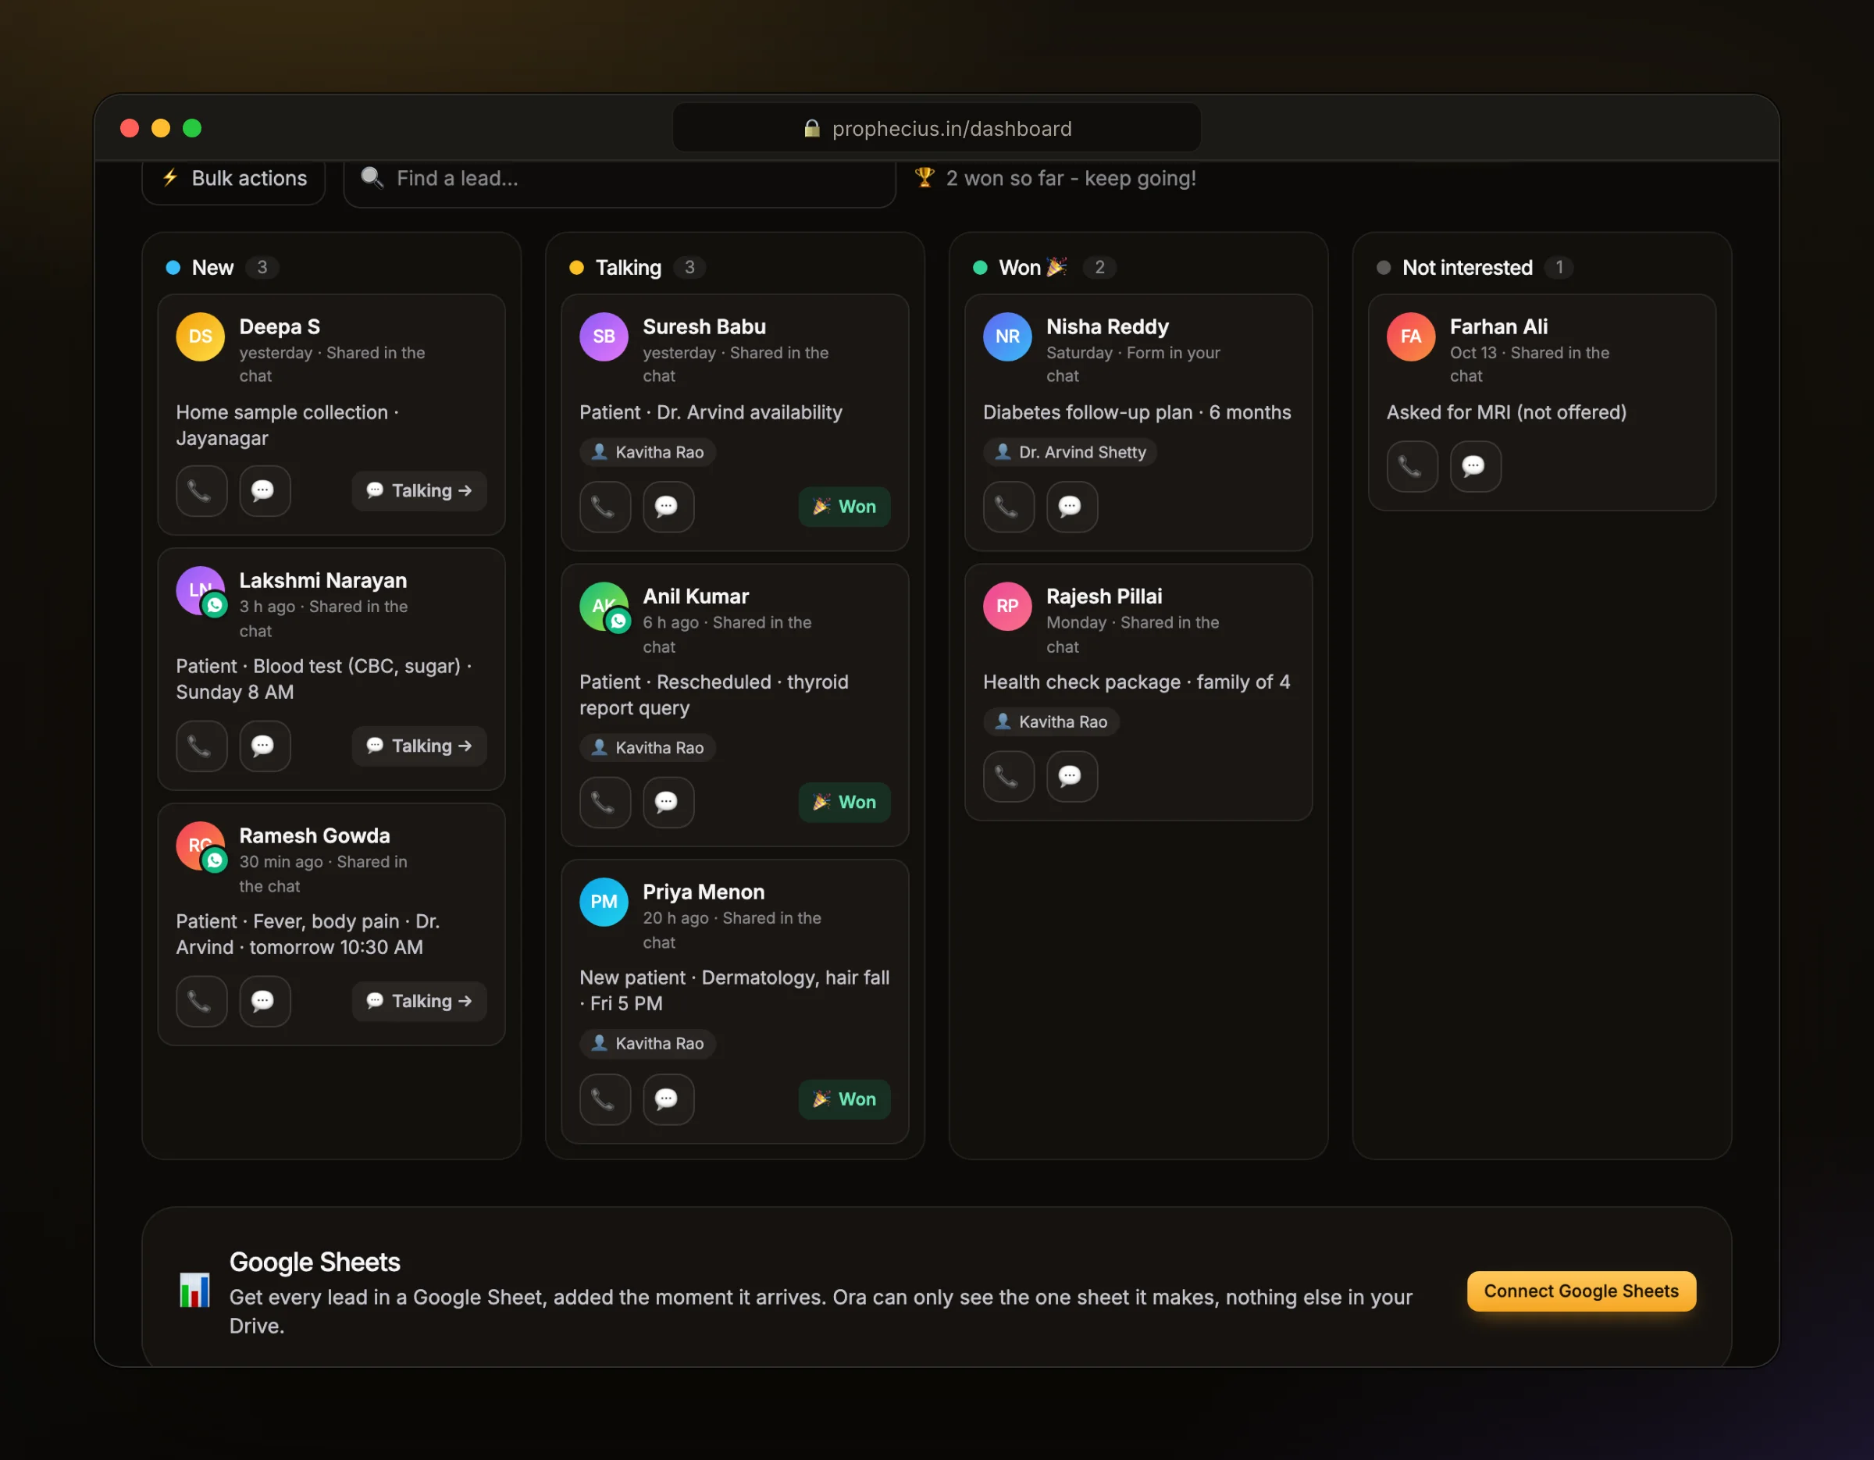Click Dr. Arvind Shetty assignee tag
Image resolution: width=1874 pixels, height=1460 pixels.
[1070, 452]
